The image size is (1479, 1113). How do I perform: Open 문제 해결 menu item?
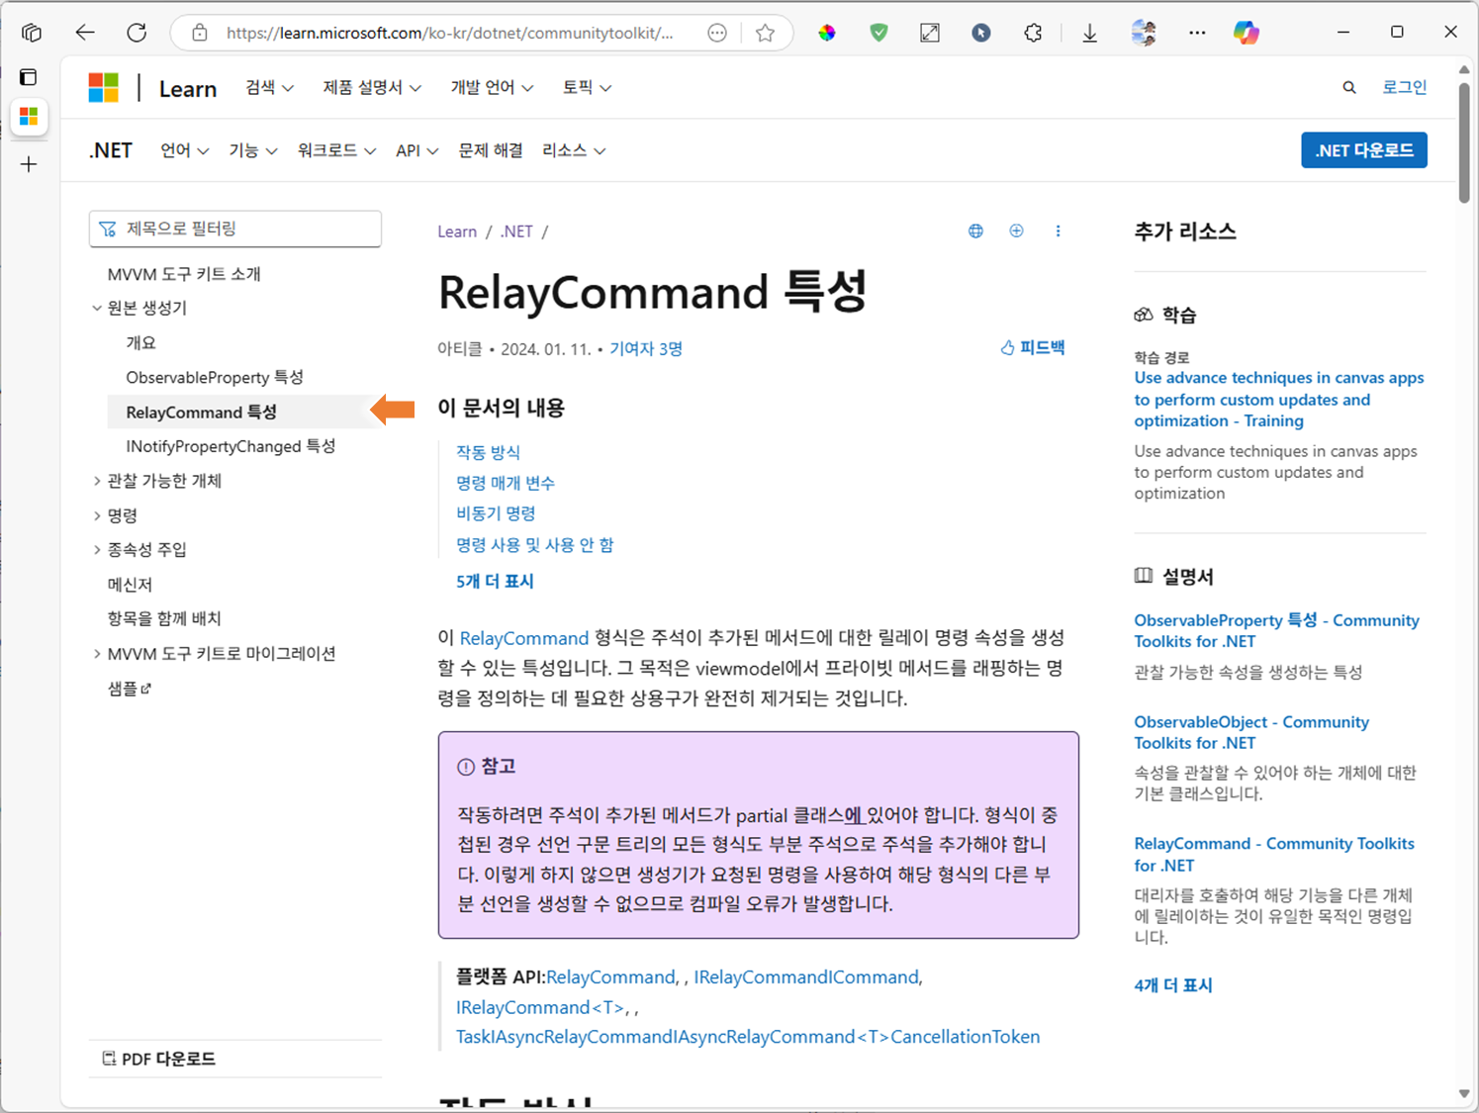click(491, 150)
